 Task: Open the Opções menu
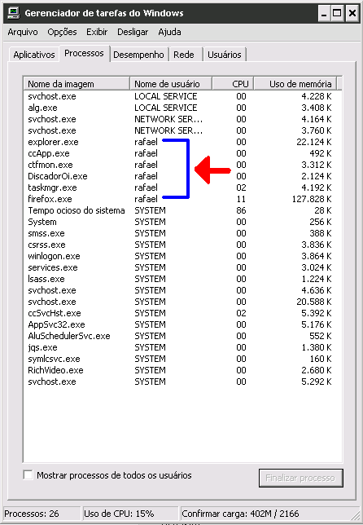click(x=62, y=32)
